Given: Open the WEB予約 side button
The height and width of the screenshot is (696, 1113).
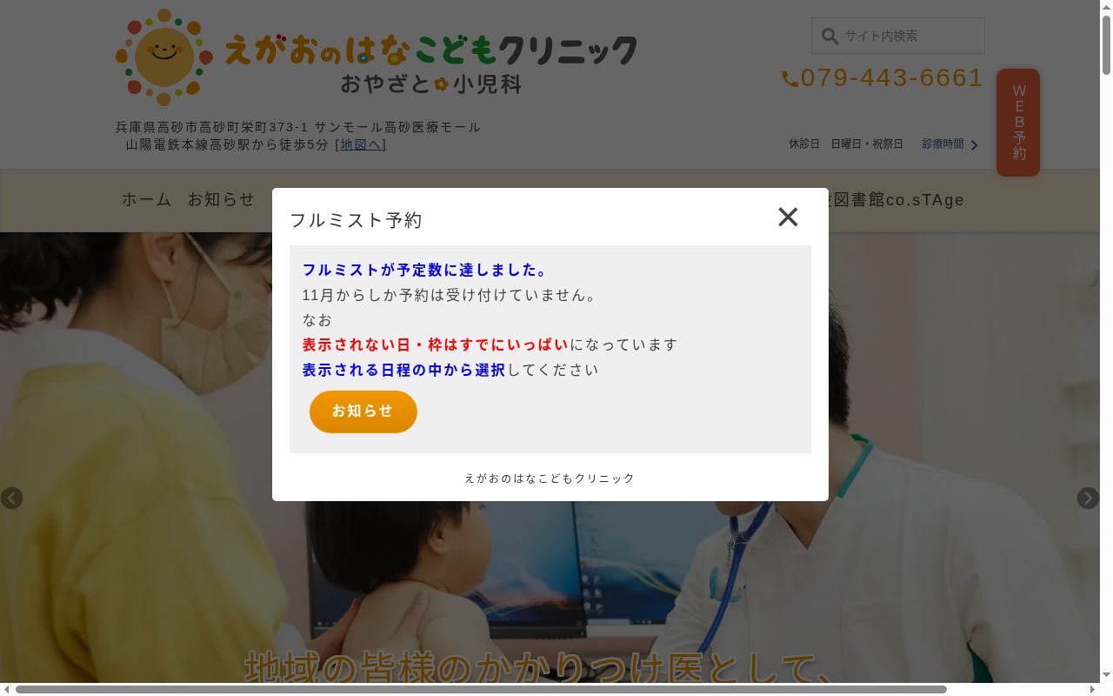Looking at the screenshot, I should 1018,123.
